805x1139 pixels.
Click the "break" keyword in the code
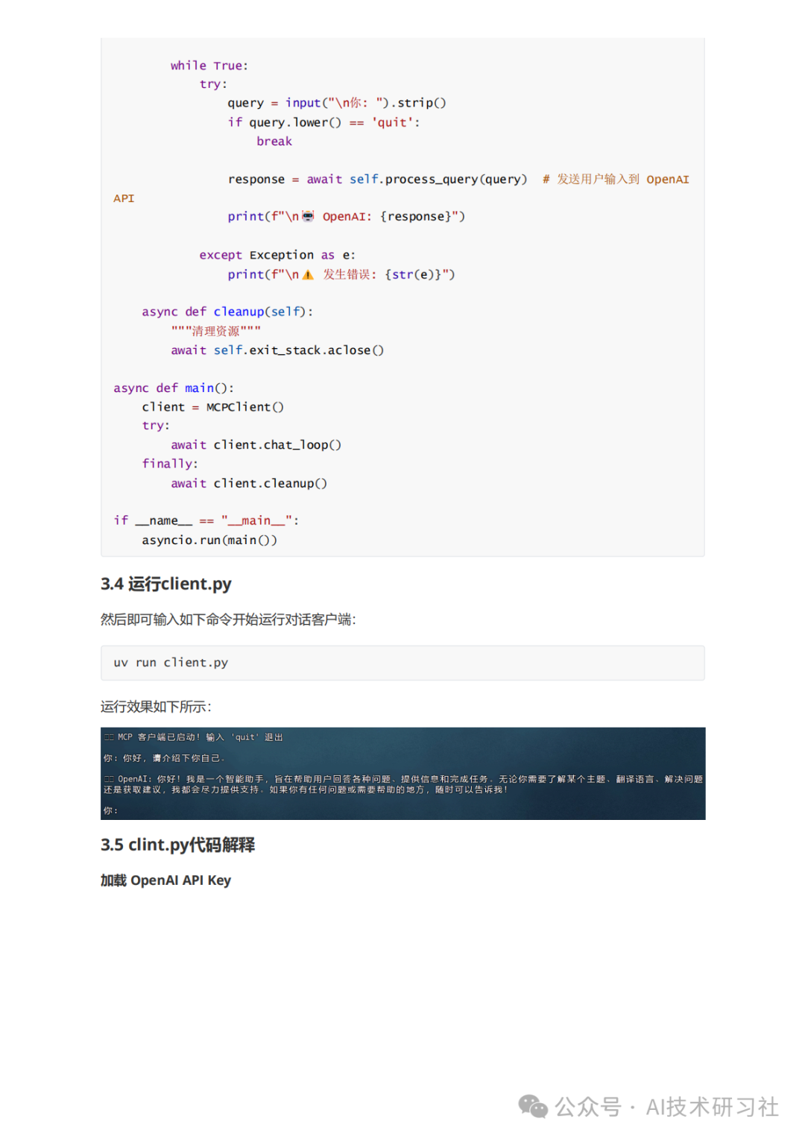pos(274,142)
